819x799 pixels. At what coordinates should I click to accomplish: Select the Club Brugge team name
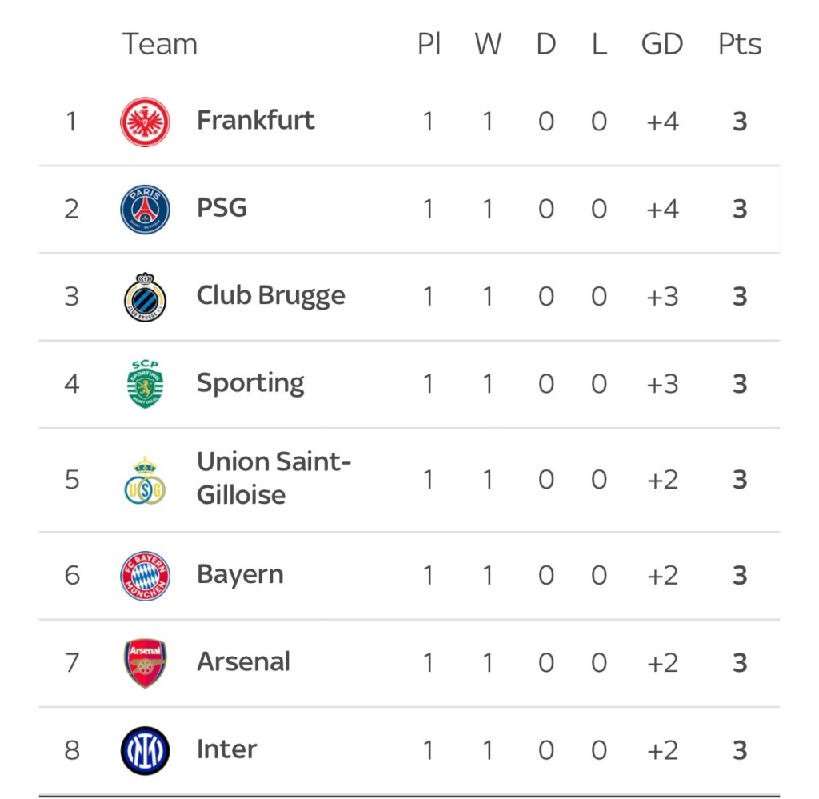270,296
